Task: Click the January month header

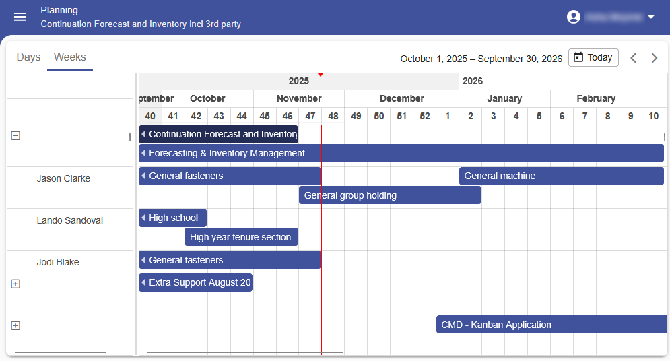Action: (x=504, y=99)
